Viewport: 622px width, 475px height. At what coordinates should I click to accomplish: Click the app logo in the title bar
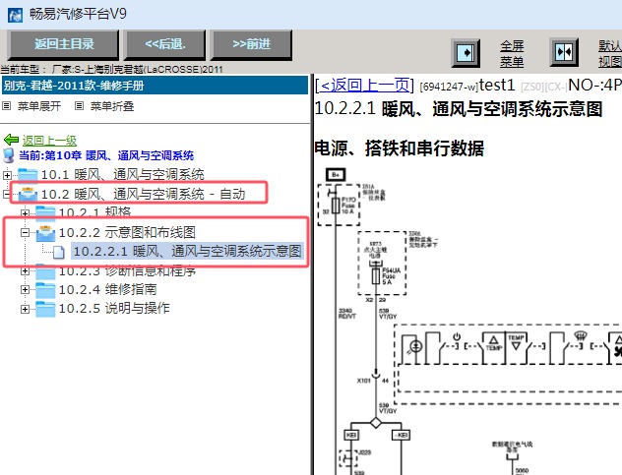[x=15, y=15]
